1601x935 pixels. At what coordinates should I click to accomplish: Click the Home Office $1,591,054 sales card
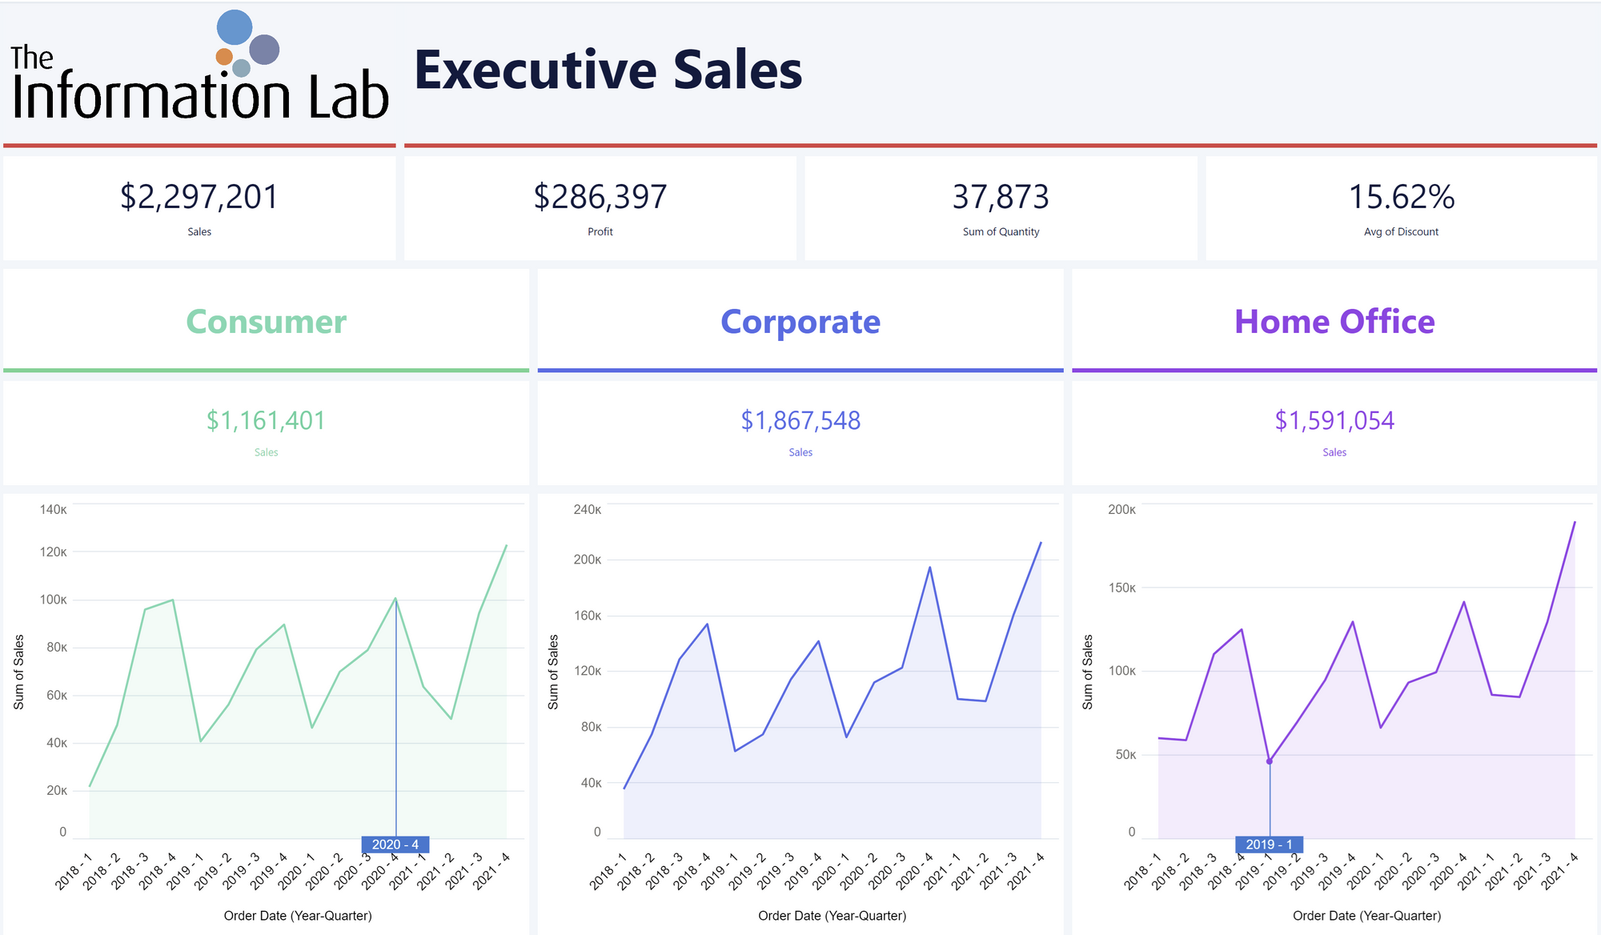tap(1334, 432)
